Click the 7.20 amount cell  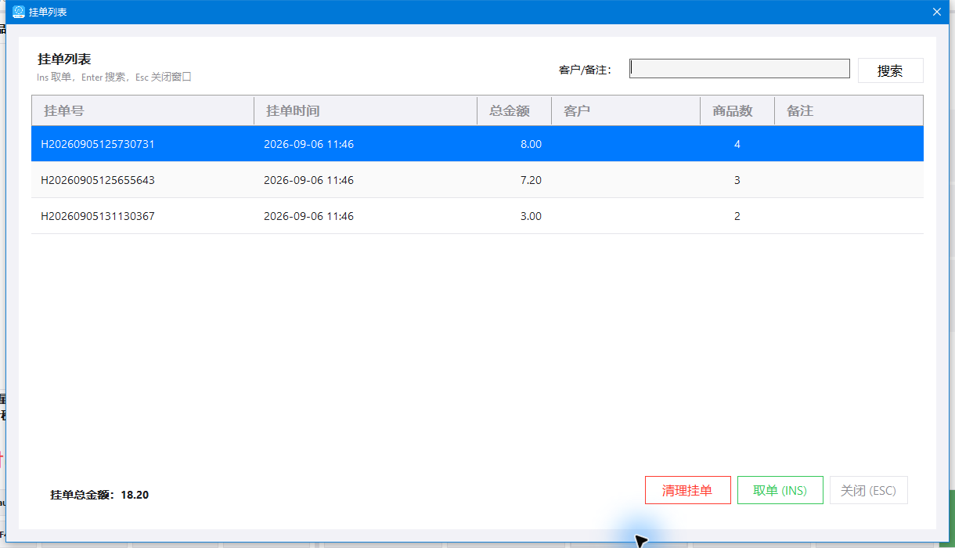click(x=531, y=180)
